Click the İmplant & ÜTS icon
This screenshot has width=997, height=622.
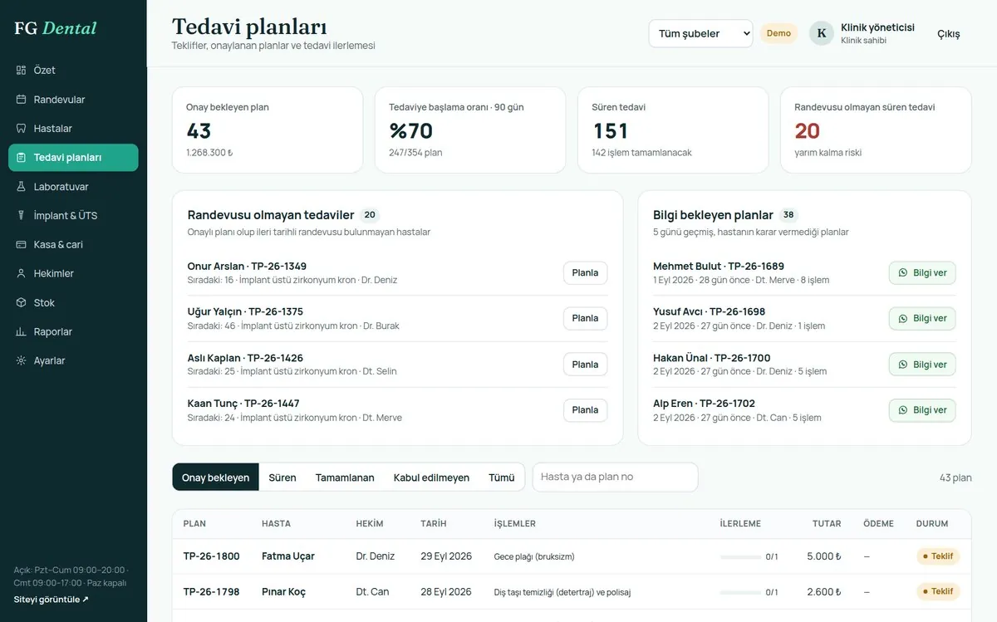click(22, 216)
